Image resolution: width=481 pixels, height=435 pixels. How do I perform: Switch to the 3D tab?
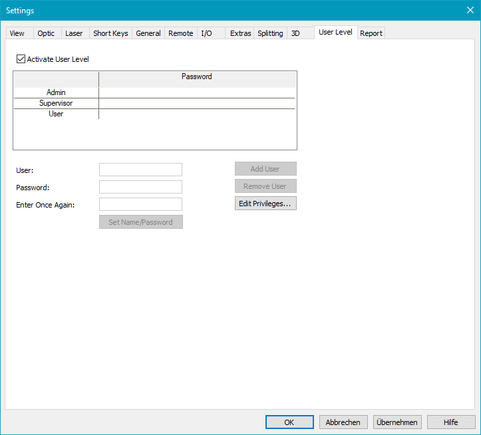(296, 33)
